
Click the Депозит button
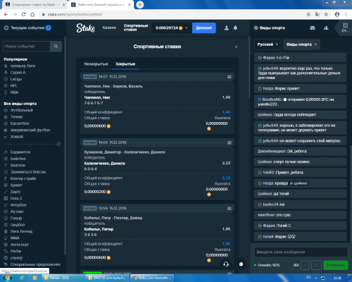click(x=204, y=28)
